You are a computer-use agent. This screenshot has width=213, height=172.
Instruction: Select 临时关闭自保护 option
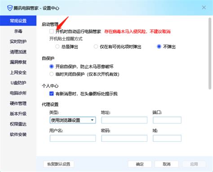pos(51,74)
